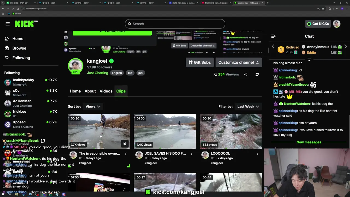Select the Clips channel tab
350x197 pixels.
point(121,91)
